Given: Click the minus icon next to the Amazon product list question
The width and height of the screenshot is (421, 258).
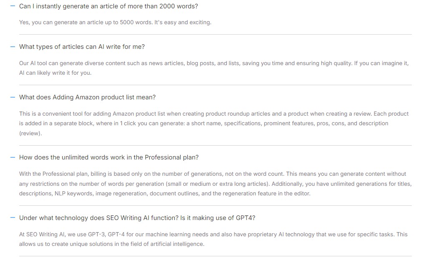Looking at the screenshot, I should click(x=13, y=97).
